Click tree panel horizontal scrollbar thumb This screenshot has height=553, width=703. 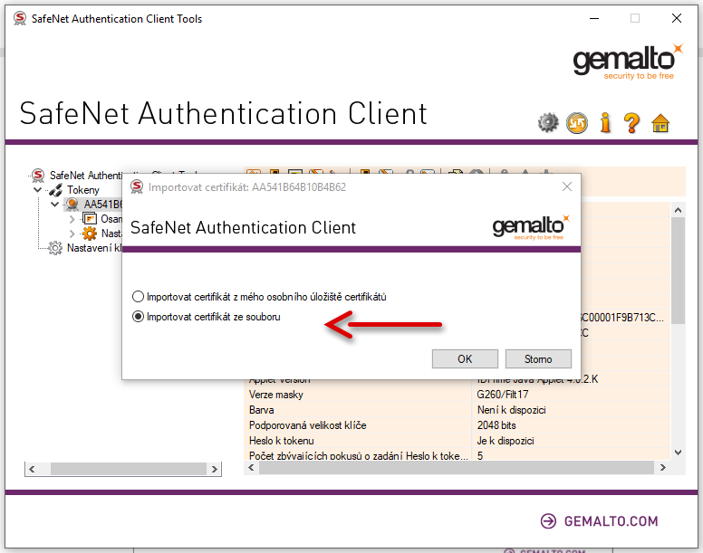tap(128, 469)
